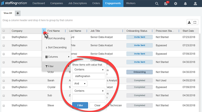Viewport: 202px width, 112px height.
Task: Select the View All tab
Action: (8, 13)
